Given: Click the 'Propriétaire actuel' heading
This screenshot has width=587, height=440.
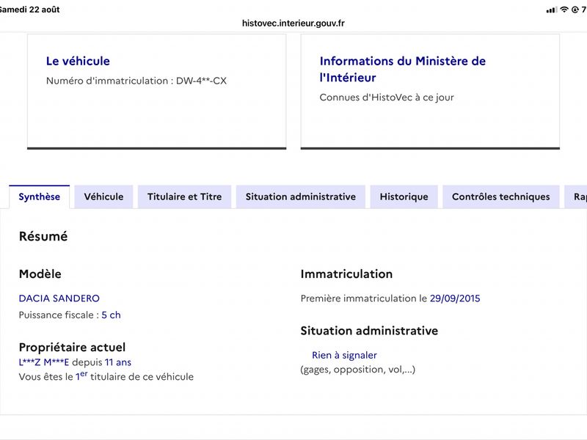Looking at the screenshot, I should [72, 347].
